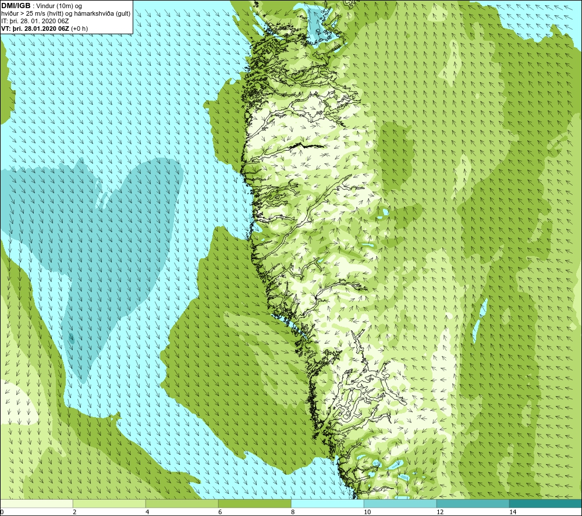This screenshot has height=516, width=582.
Task: Click the 4–6 m/s medium green swatch
Action: click(182, 503)
